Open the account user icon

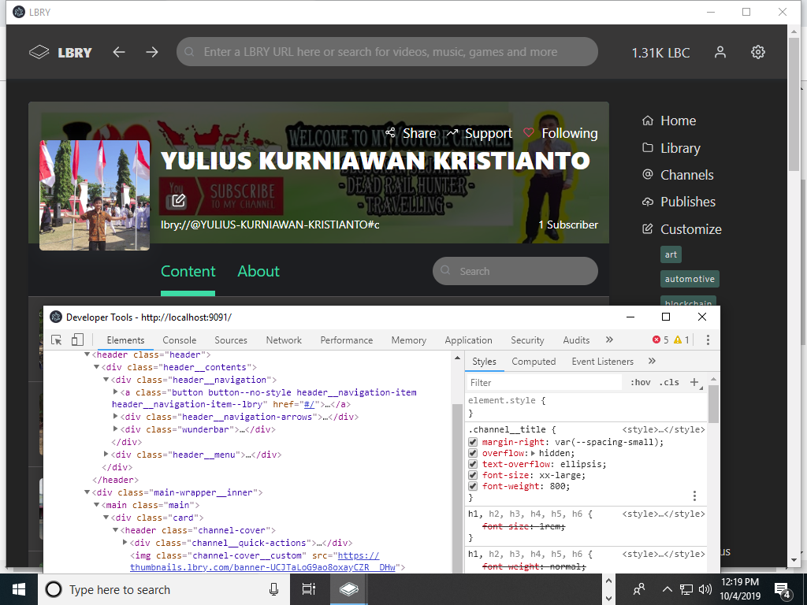point(720,52)
